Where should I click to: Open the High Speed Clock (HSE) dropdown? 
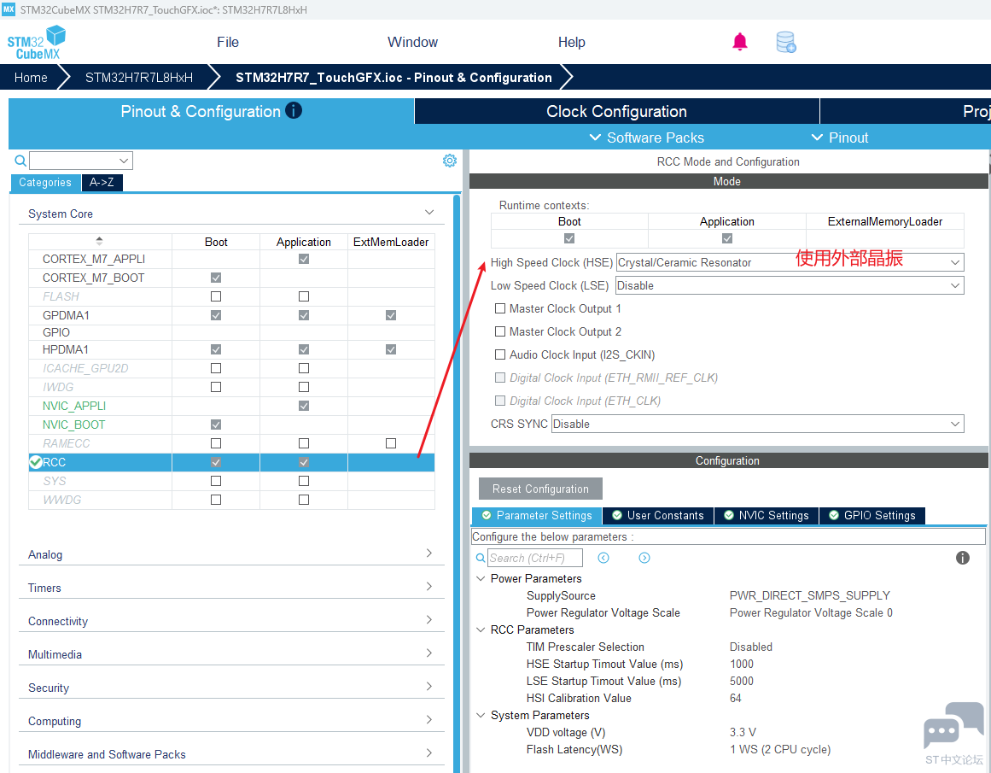pyautogui.click(x=790, y=262)
